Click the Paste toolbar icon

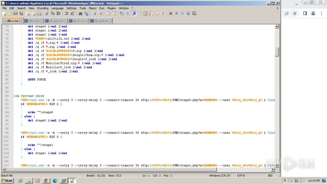(59, 14)
